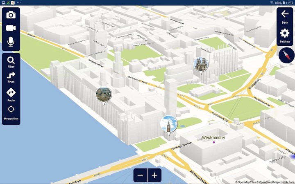Open the OpenMapTiles attribution link
This screenshot has width=295, height=184.
coord(245,182)
